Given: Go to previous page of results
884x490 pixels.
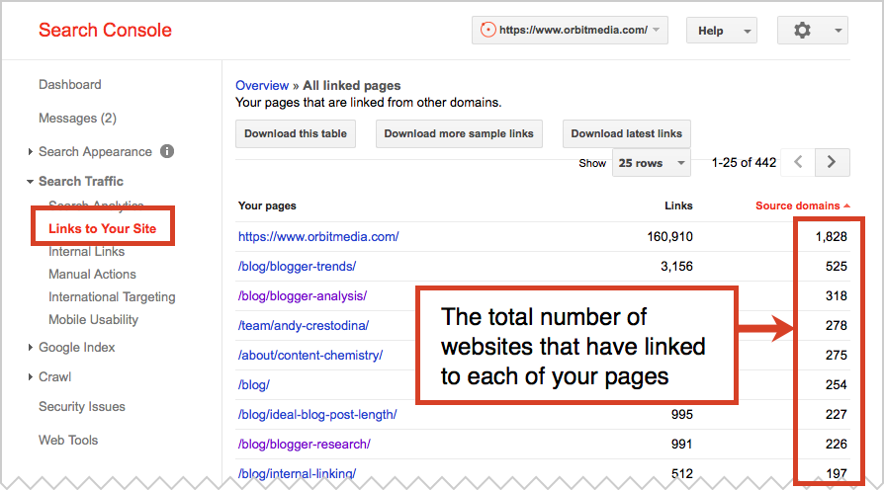Looking at the screenshot, I should pyautogui.click(x=799, y=162).
